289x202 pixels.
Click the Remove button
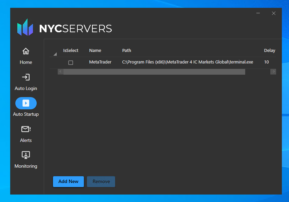point(101,182)
